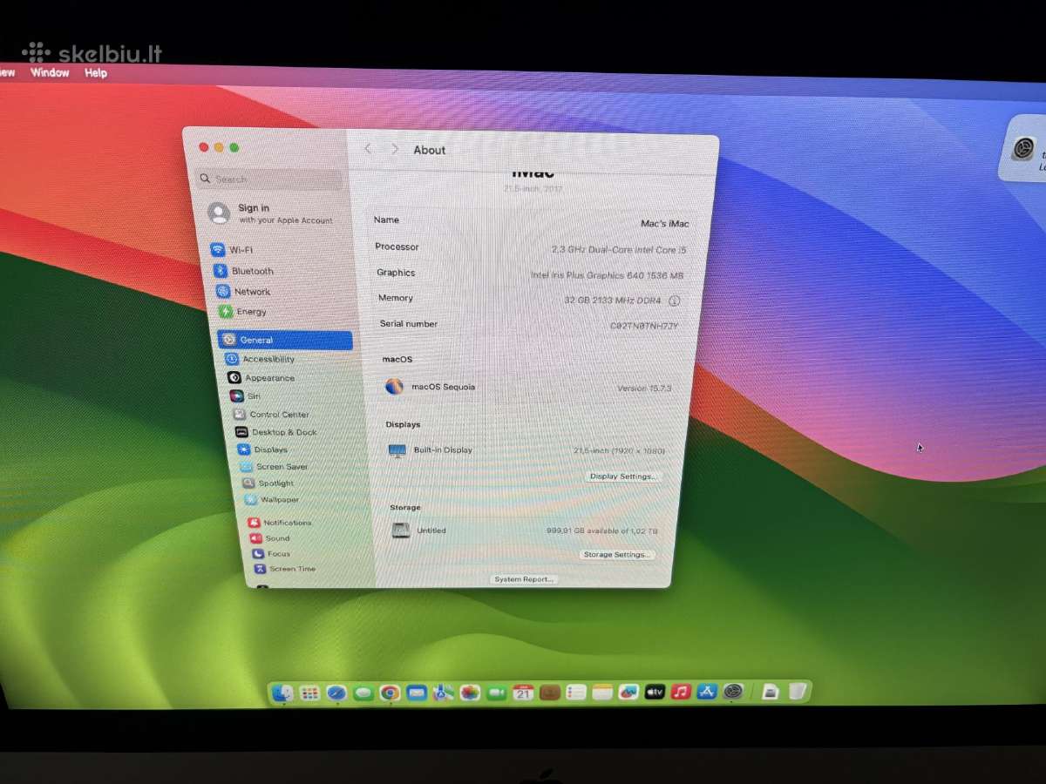
Task: Open the Window menu
Action: [50, 73]
